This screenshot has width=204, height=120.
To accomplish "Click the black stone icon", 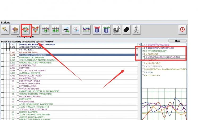I will point(126,30).
